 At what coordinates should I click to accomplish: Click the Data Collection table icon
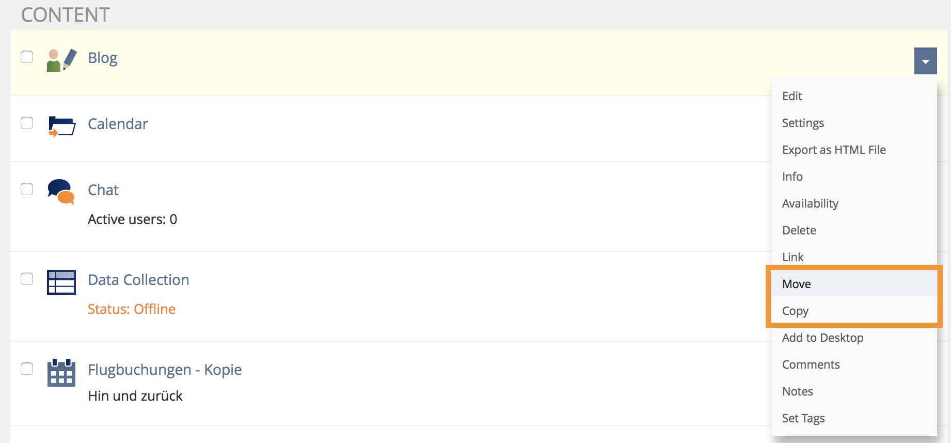pyautogui.click(x=61, y=282)
